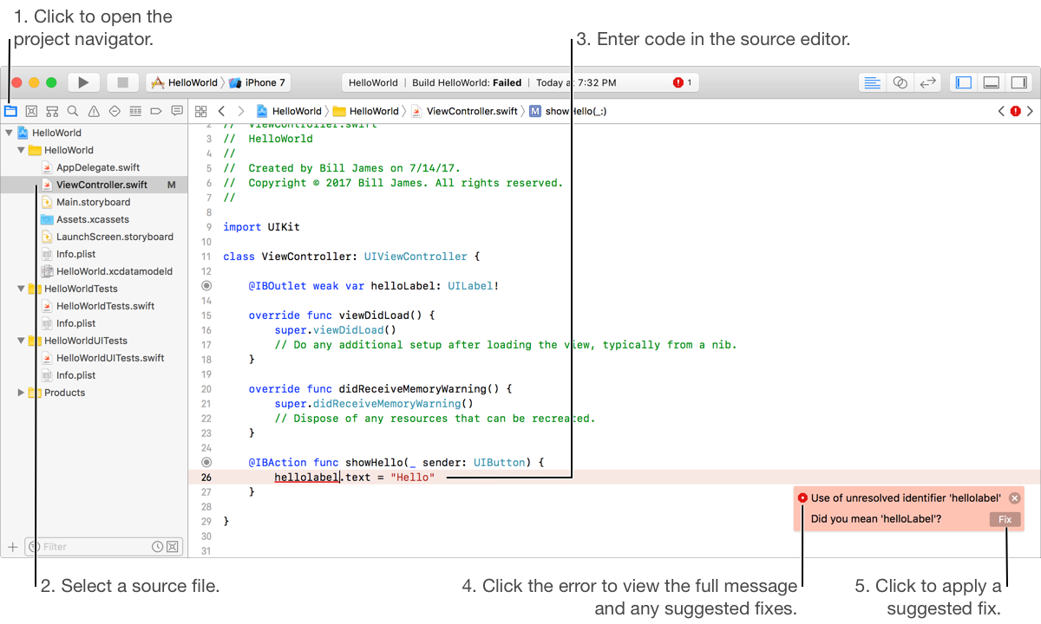Viewport: 1041px width, 624px height.
Task: Click the macOS window minimize button
Action: pyautogui.click(x=35, y=82)
